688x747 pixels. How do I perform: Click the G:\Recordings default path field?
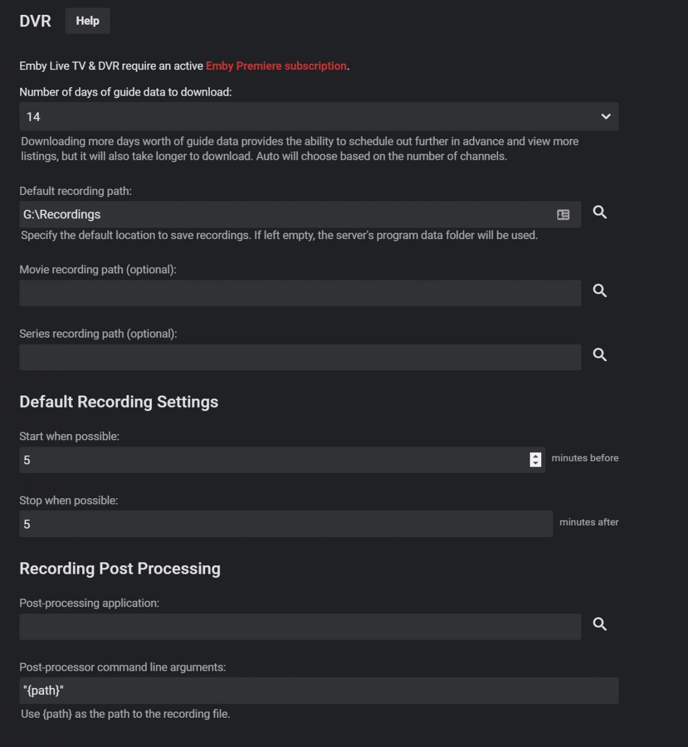[287, 214]
